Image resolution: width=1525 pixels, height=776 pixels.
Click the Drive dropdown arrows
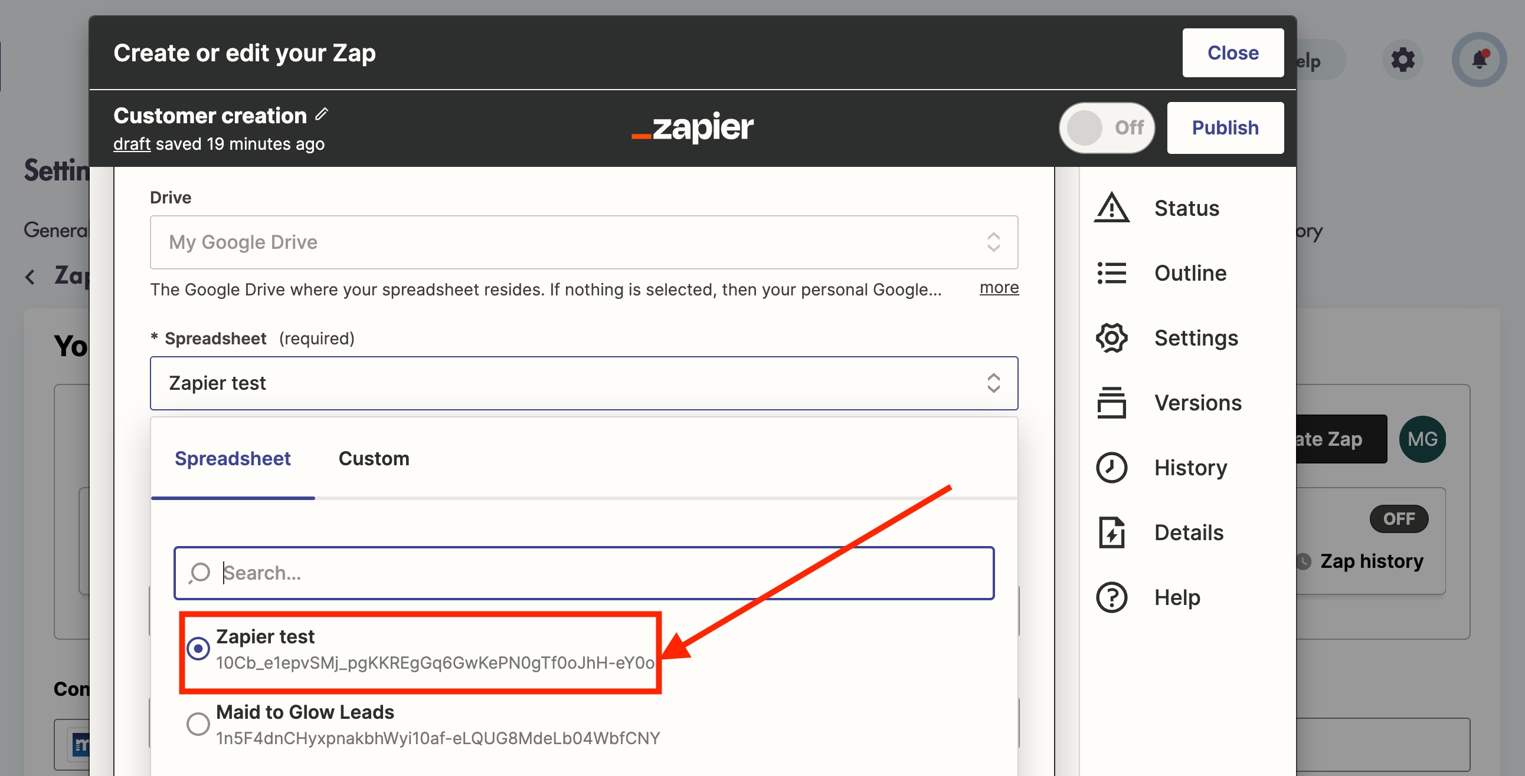(993, 242)
